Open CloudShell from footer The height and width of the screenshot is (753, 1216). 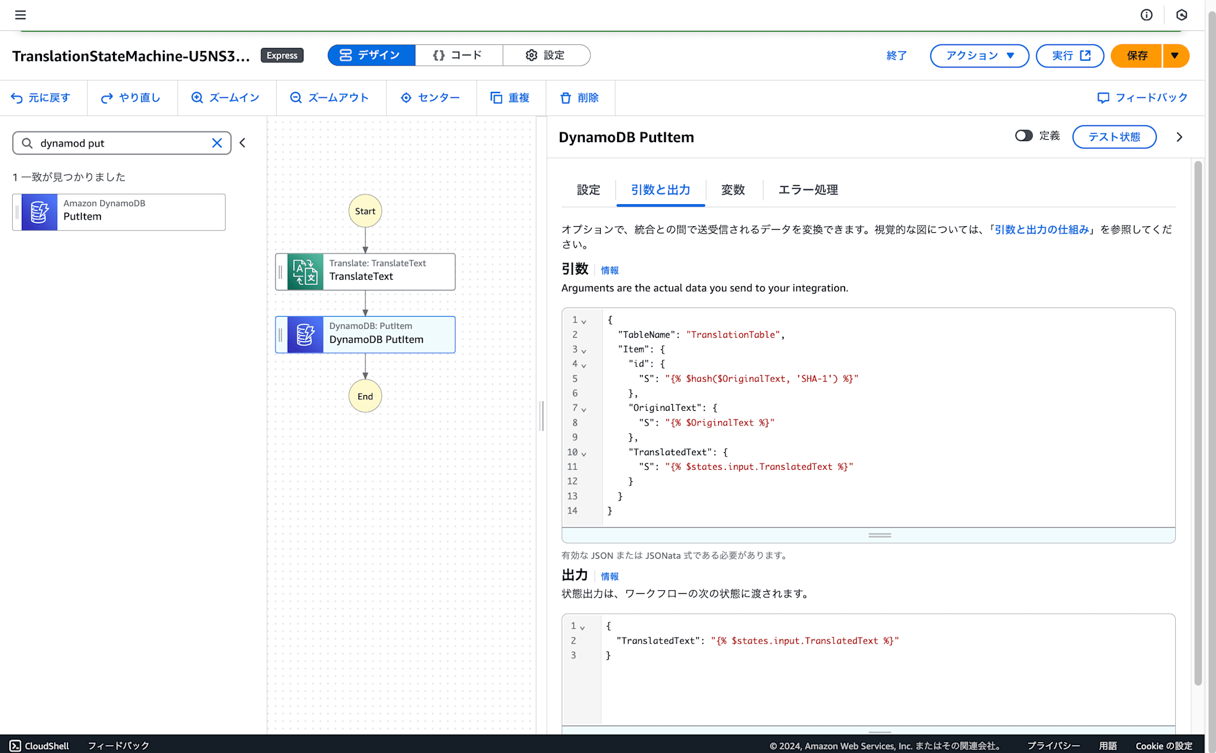(x=40, y=746)
